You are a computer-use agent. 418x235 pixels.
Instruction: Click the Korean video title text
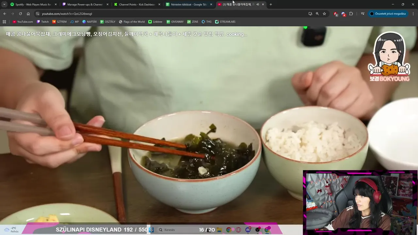tap(126, 34)
